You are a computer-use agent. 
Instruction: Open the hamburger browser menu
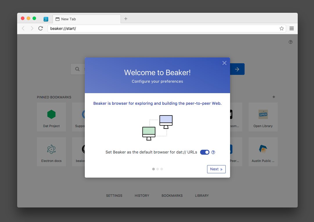point(292,28)
